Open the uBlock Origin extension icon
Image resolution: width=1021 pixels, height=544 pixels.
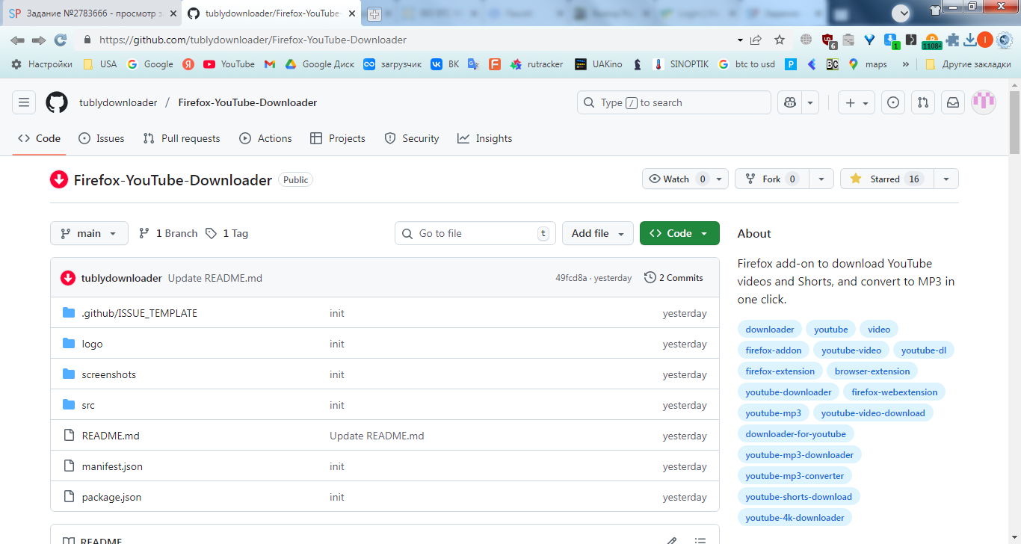[829, 40]
